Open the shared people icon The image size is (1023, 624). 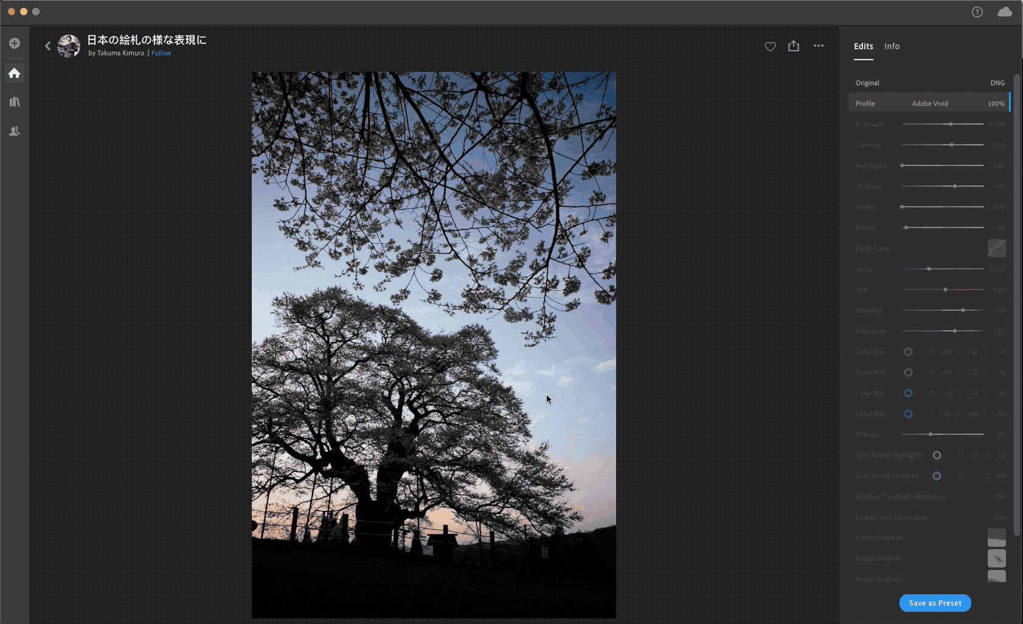[x=15, y=131]
